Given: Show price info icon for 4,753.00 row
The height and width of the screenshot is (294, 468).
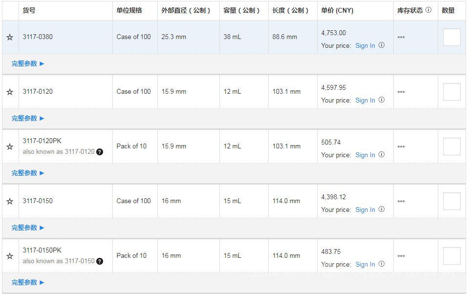Looking at the screenshot, I should click(x=382, y=45).
